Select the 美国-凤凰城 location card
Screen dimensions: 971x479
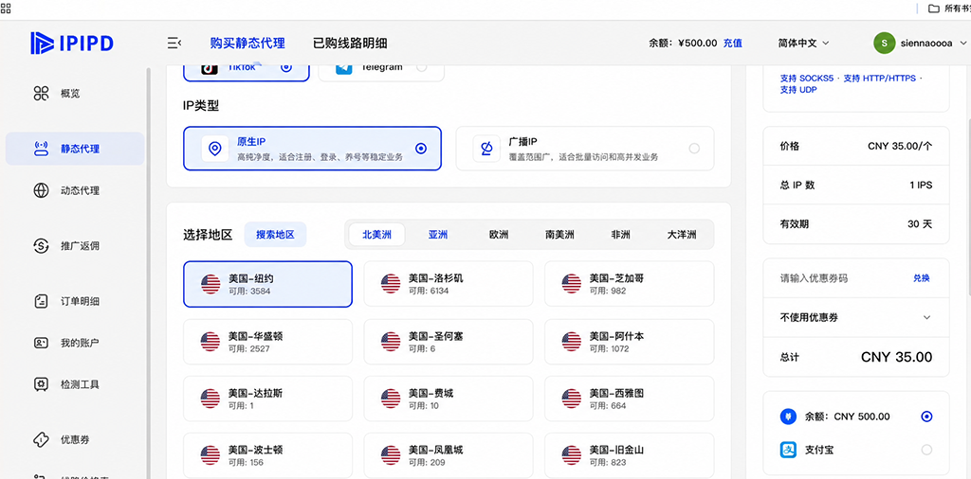(449, 455)
